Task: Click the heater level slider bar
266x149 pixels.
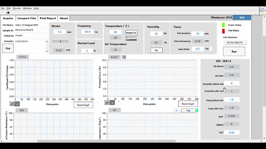Action: pyautogui.click(x=131, y=37)
